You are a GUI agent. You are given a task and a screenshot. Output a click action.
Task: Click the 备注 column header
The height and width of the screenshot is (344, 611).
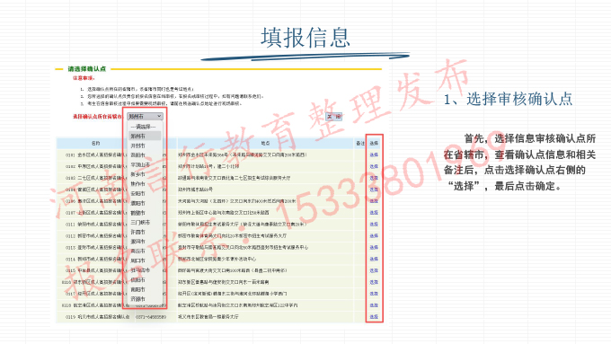[360, 143]
